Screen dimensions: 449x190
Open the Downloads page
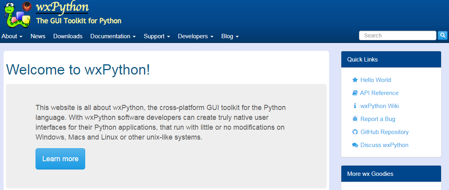68,36
